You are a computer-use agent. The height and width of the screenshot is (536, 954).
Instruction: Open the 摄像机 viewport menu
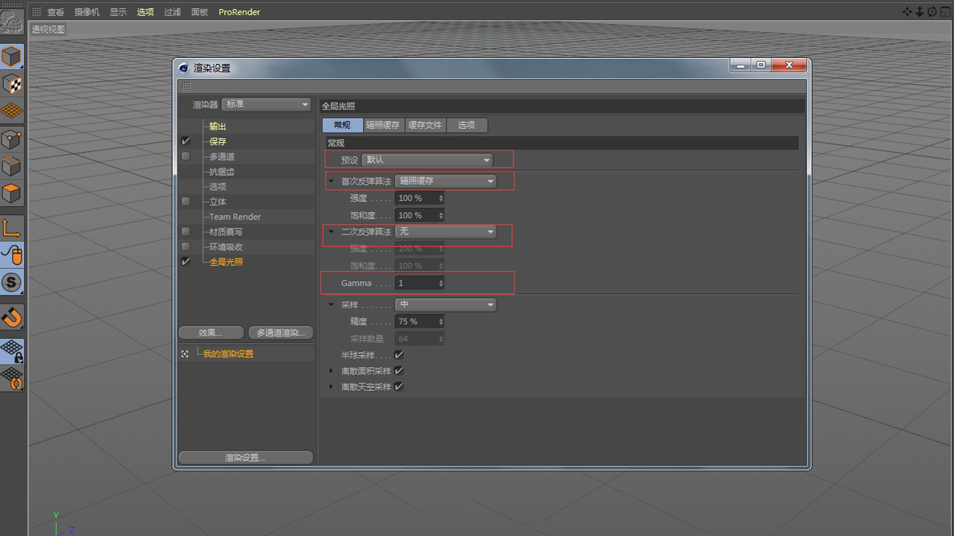click(x=87, y=12)
